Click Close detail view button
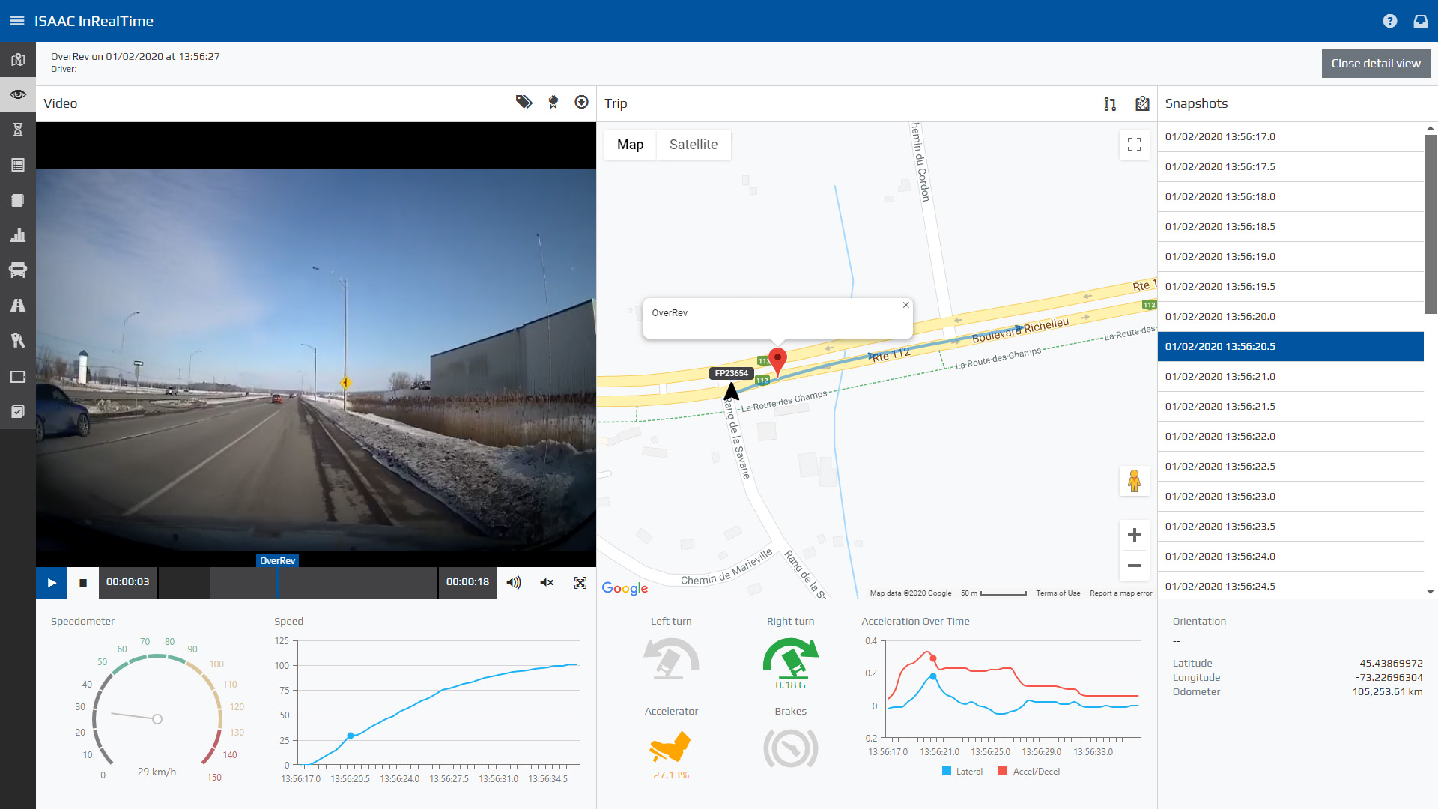1438x809 pixels. click(x=1375, y=64)
